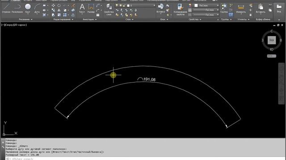Image resolution: width=286 pixels, height=160 pixels.
Task: Select the Текст annotation tool
Action: [82, 8]
